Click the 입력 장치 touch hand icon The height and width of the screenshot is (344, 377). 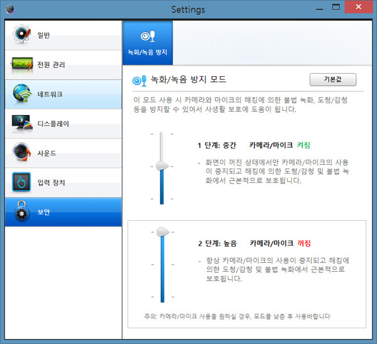(x=21, y=182)
